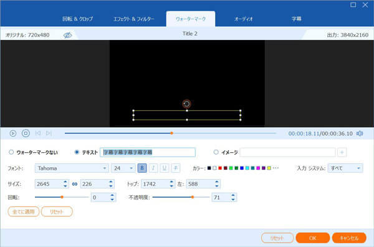Increase the rotation value

(112, 195)
